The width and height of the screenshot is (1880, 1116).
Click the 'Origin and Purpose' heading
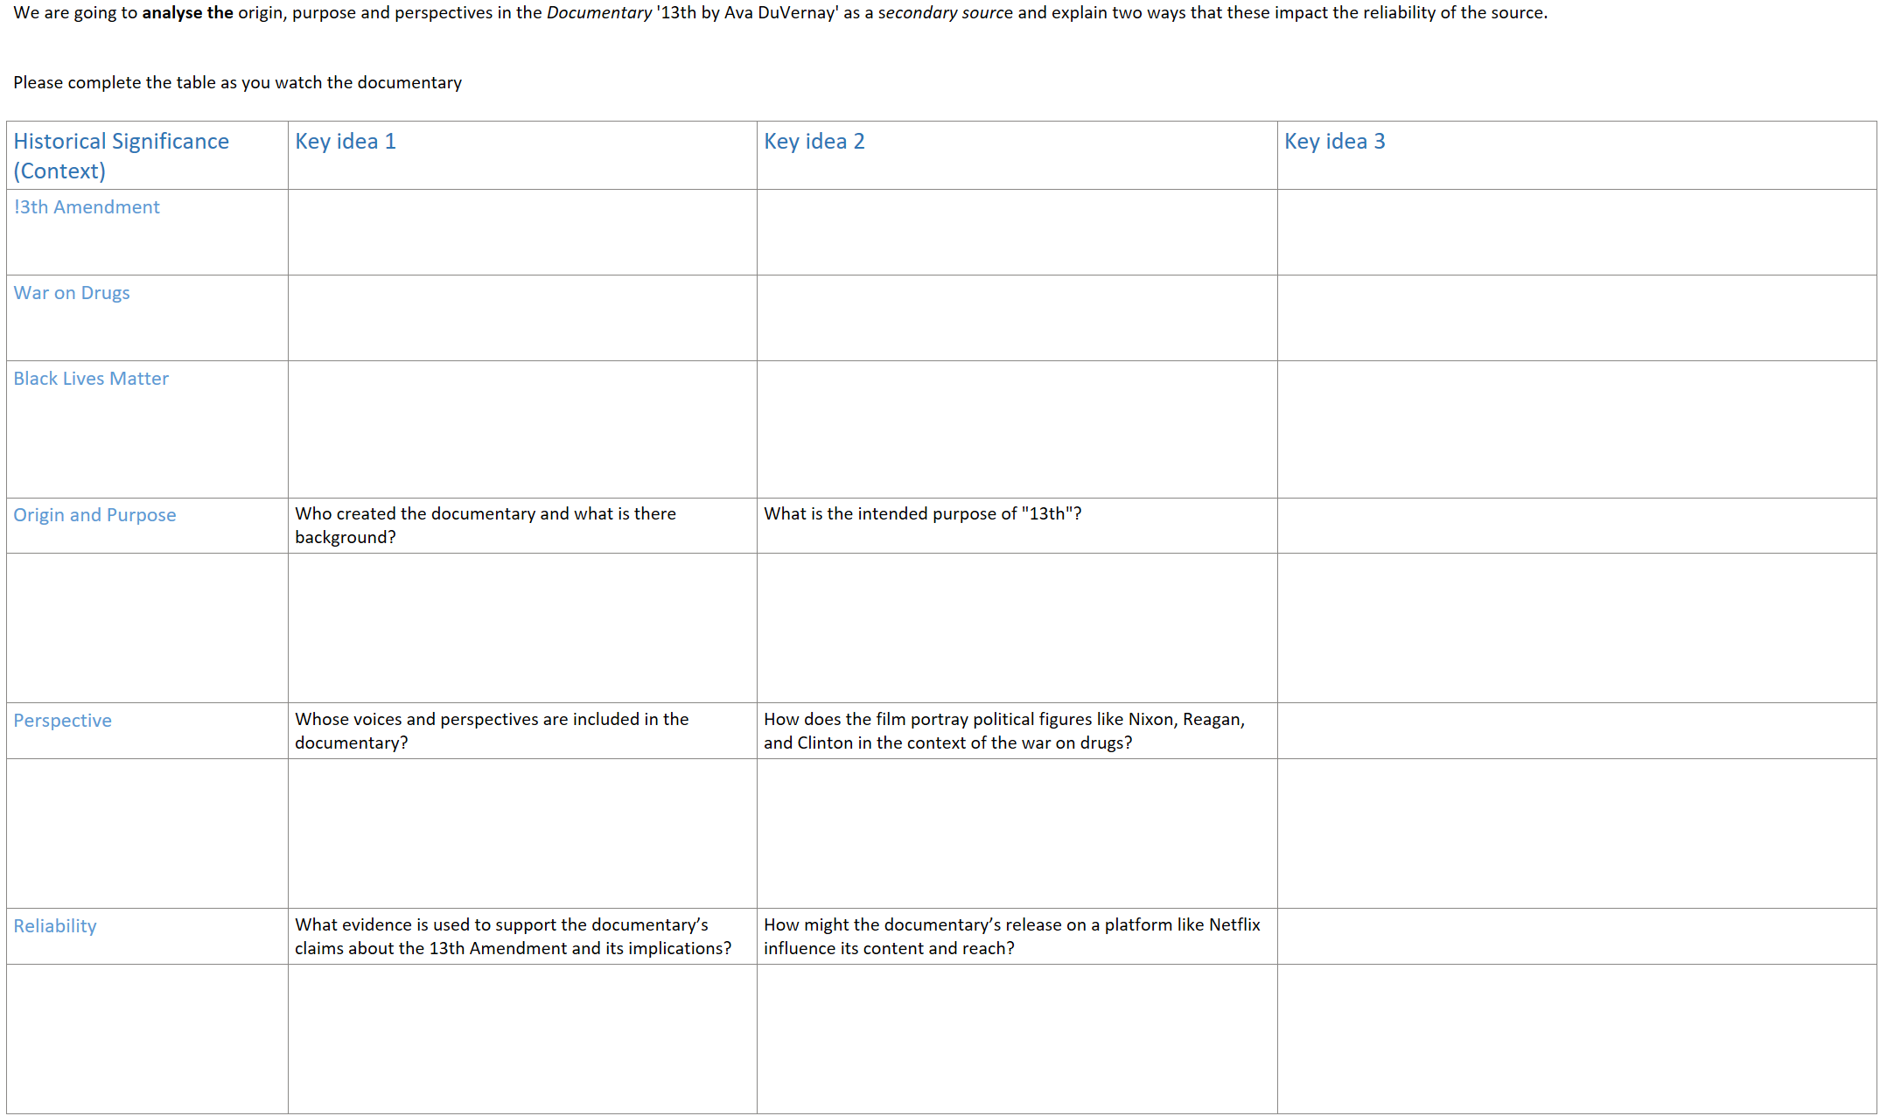pyautogui.click(x=94, y=515)
